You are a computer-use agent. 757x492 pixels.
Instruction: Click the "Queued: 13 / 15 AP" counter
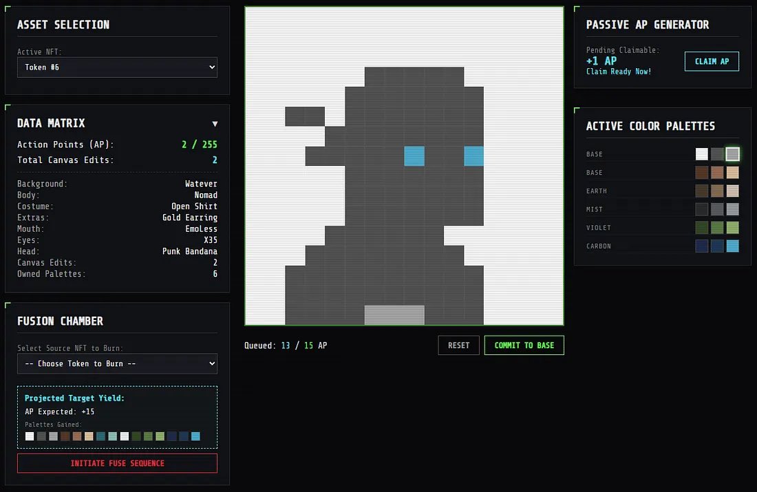(x=286, y=345)
